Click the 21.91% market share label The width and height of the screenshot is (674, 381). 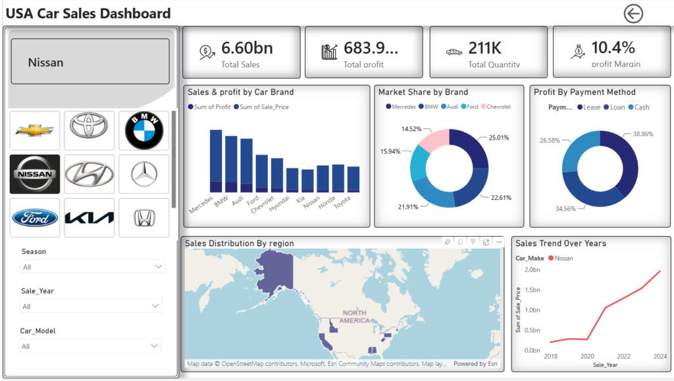(x=408, y=207)
